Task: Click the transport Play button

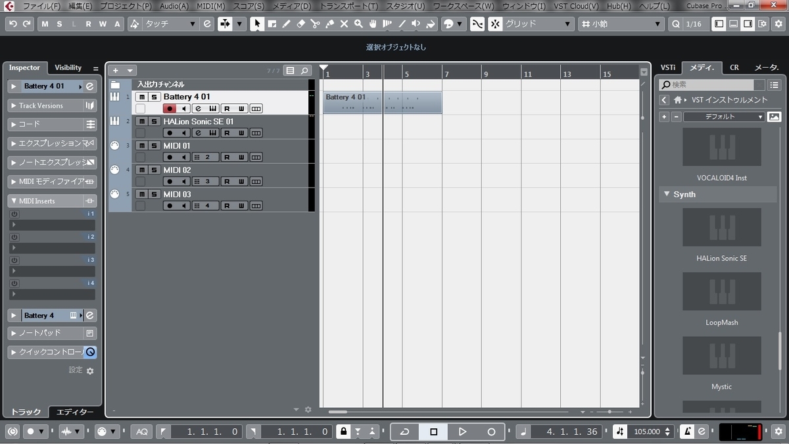Action: (x=462, y=432)
